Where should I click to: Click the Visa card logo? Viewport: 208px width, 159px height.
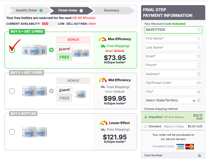click(x=180, y=147)
